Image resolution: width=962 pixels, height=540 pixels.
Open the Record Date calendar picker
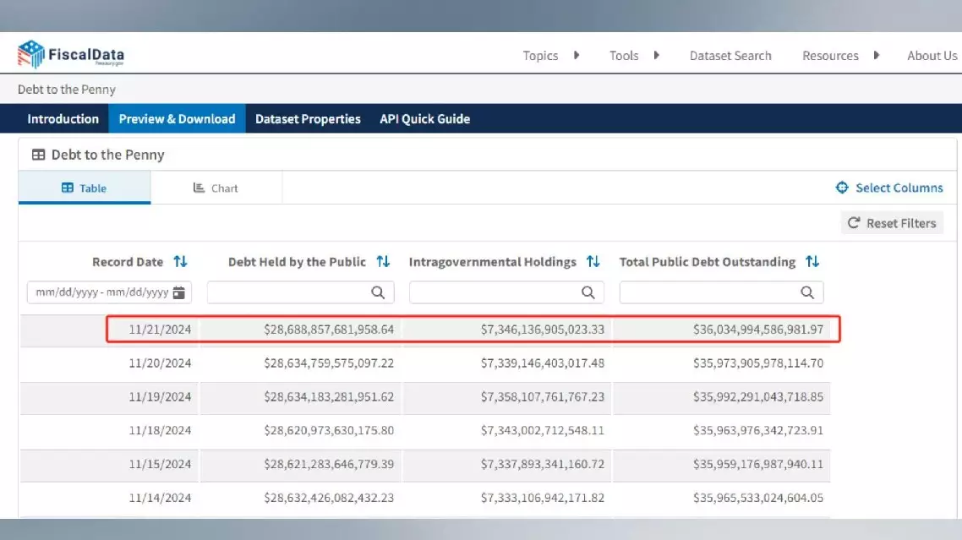(179, 292)
